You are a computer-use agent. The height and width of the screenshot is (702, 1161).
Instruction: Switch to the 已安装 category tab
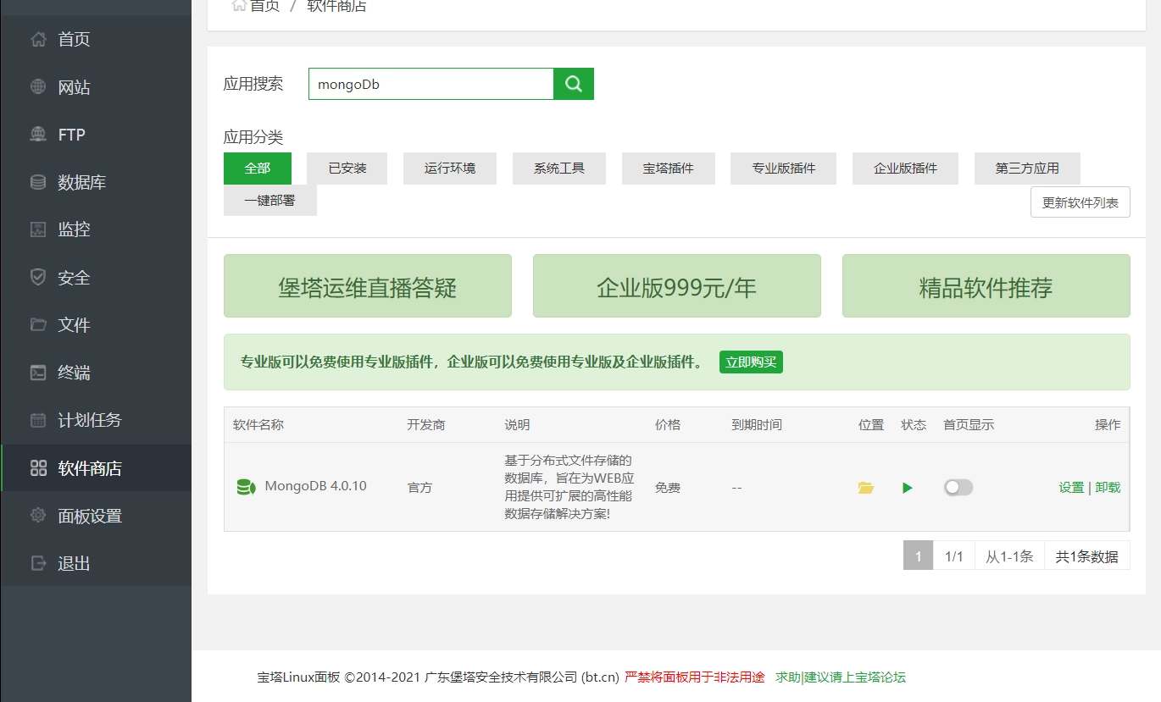point(347,168)
